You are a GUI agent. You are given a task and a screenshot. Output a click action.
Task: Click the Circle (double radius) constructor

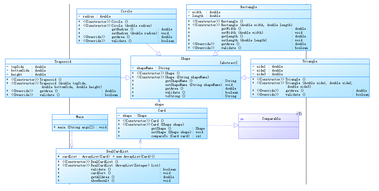point(132,25)
